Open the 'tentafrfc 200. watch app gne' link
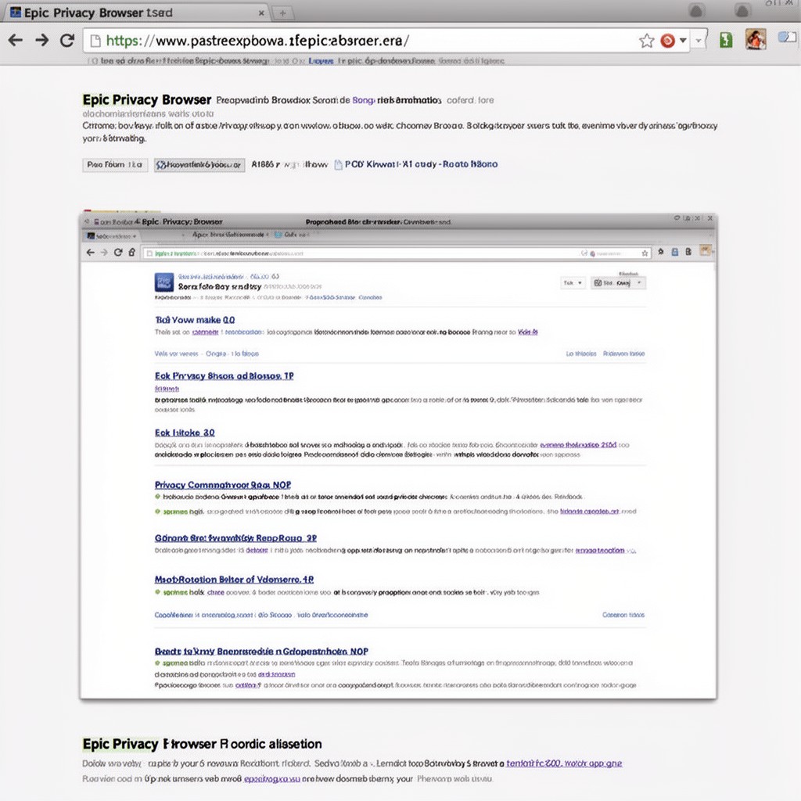 click(564, 763)
